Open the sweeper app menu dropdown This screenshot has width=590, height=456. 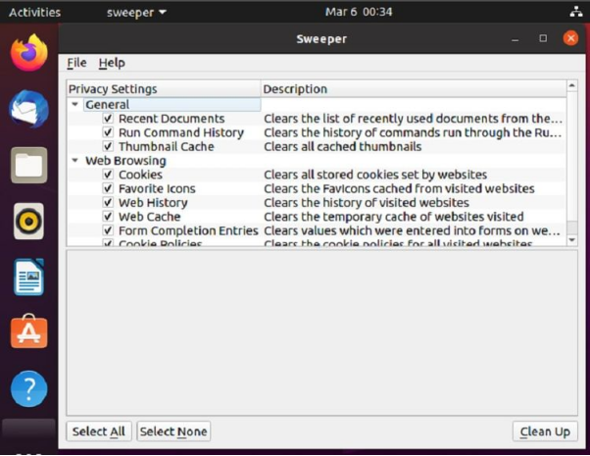(x=136, y=13)
